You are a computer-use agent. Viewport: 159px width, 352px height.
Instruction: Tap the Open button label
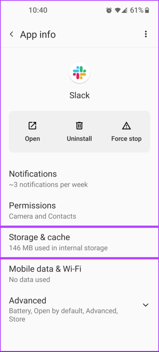point(32,139)
